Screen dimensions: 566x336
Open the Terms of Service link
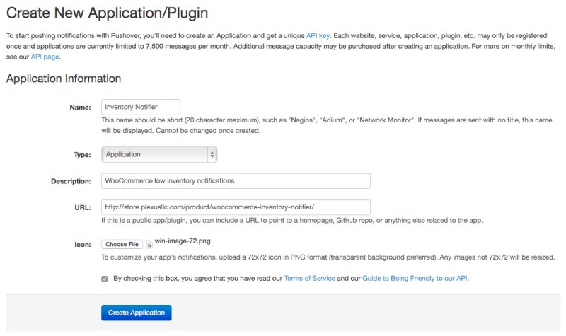click(310, 278)
